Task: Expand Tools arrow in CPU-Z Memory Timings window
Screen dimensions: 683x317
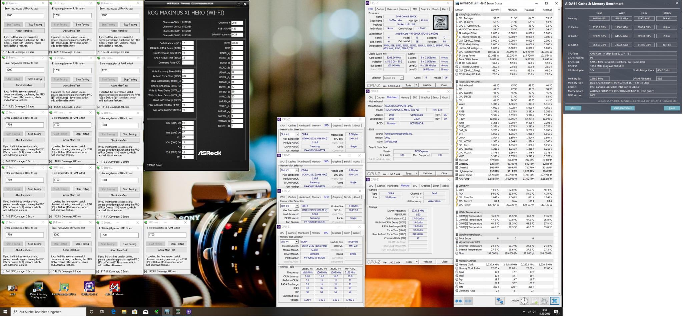Action: pyautogui.click(x=417, y=262)
